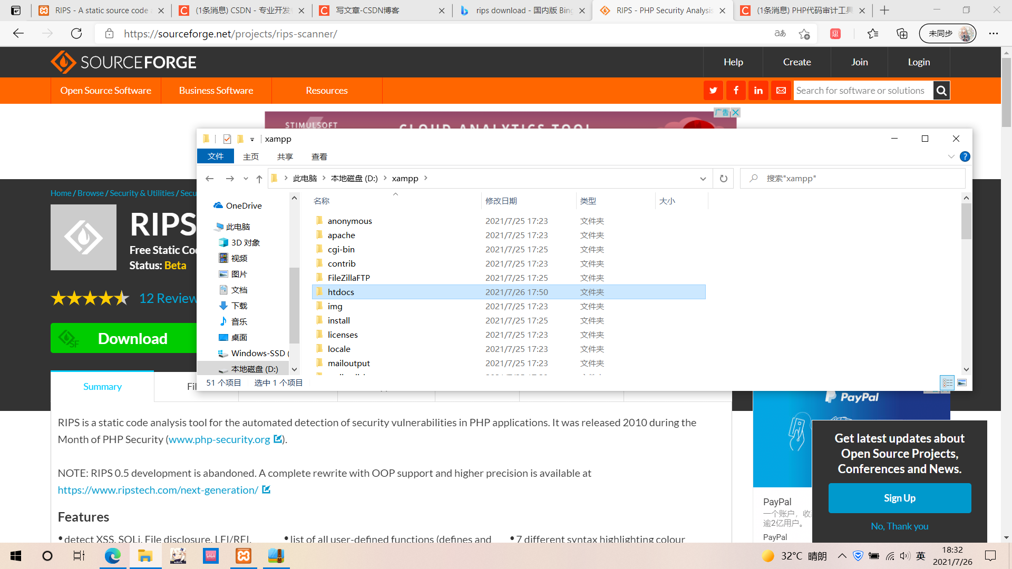Screen dimensions: 1012x569
Task: Click the email envelope icon
Action: 781,91
